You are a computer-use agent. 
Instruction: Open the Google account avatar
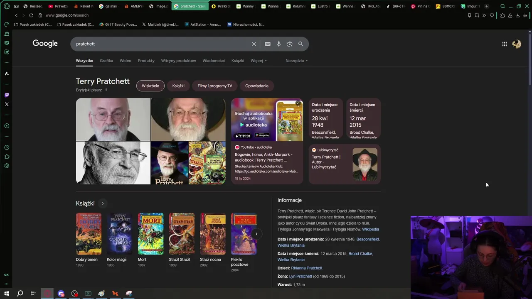click(517, 44)
